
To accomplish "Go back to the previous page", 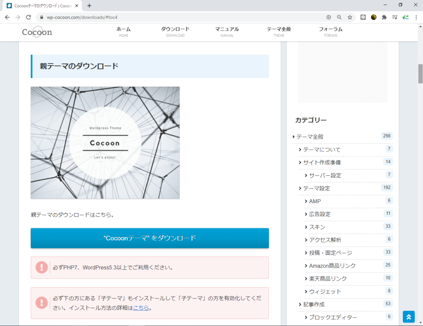I will coord(7,17).
